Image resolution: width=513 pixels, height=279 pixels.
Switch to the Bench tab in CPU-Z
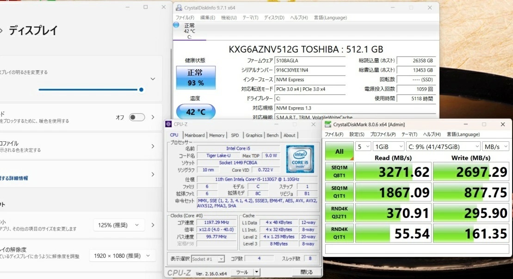(272, 135)
